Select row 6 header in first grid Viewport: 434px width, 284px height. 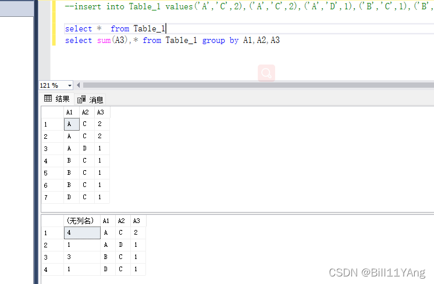click(52, 185)
